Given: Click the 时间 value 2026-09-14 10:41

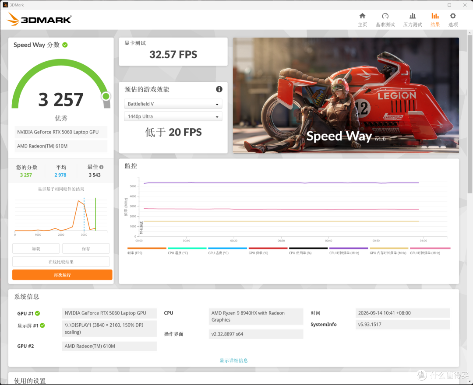Looking at the screenshot, I should click(x=403, y=313).
